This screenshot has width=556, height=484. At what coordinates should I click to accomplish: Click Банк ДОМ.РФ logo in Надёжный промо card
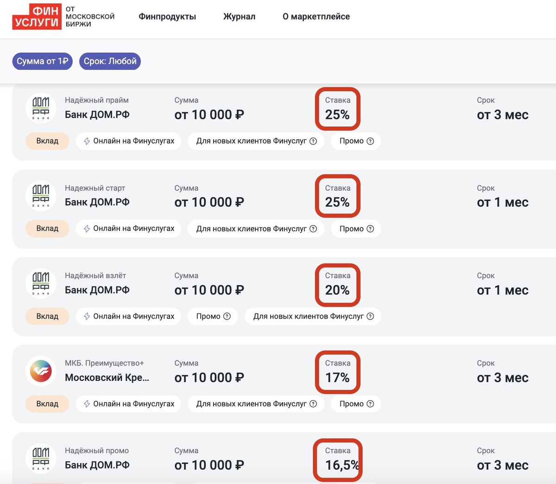click(x=41, y=459)
